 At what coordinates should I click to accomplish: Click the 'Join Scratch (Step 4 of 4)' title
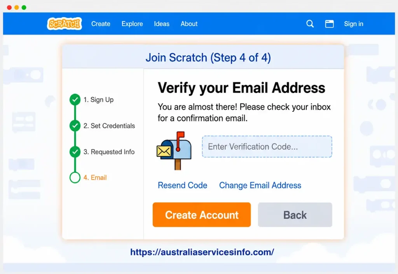[x=208, y=58]
